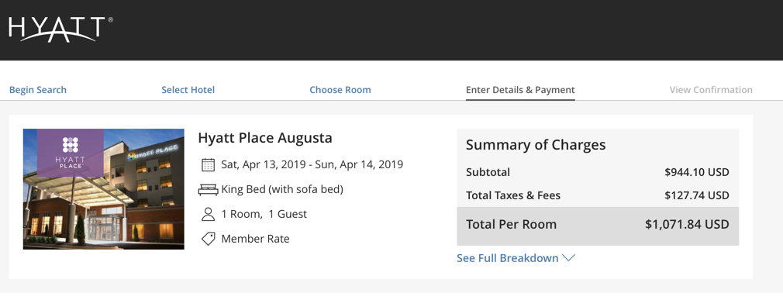Screen dimensions: 783x307
Task: Select Enter Details & Payment step
Action: (x=520, y=90)
